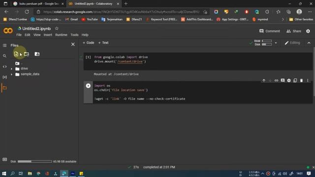315x177 pixels.
Task: Open a new browser tab
Action: tap(126, 3)
